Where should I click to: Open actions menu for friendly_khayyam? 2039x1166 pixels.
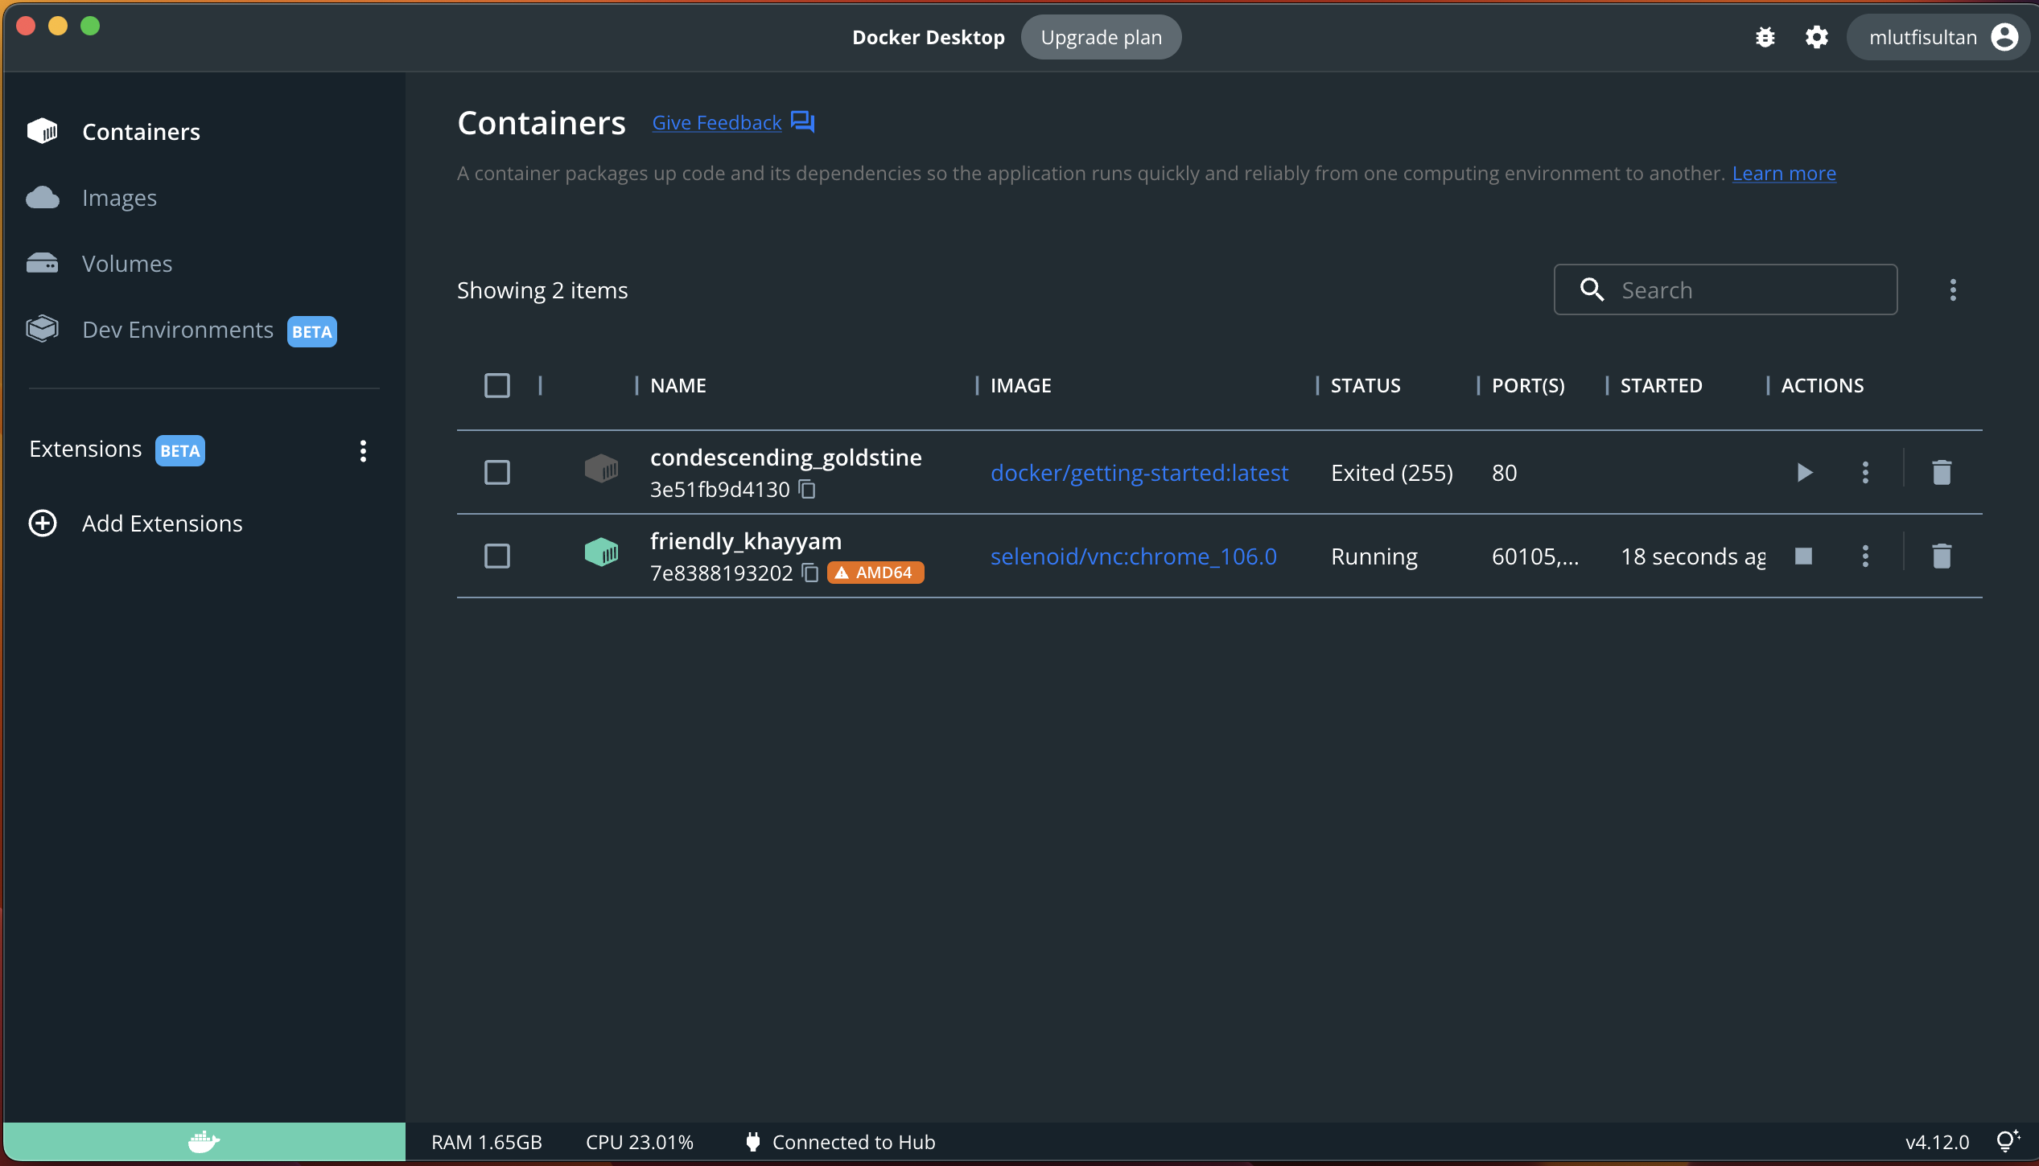1865,556
